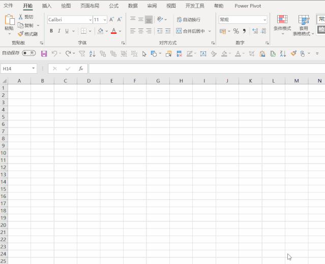Click the Save floppy disk icon
The width and height of the screenshot is (325, 264).
pyautogui.click(x=44, y=54)
